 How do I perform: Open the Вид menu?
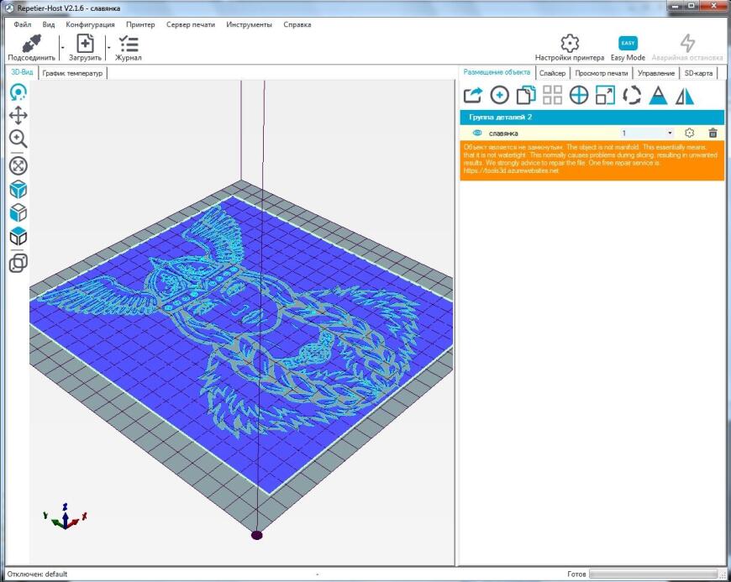49,24
